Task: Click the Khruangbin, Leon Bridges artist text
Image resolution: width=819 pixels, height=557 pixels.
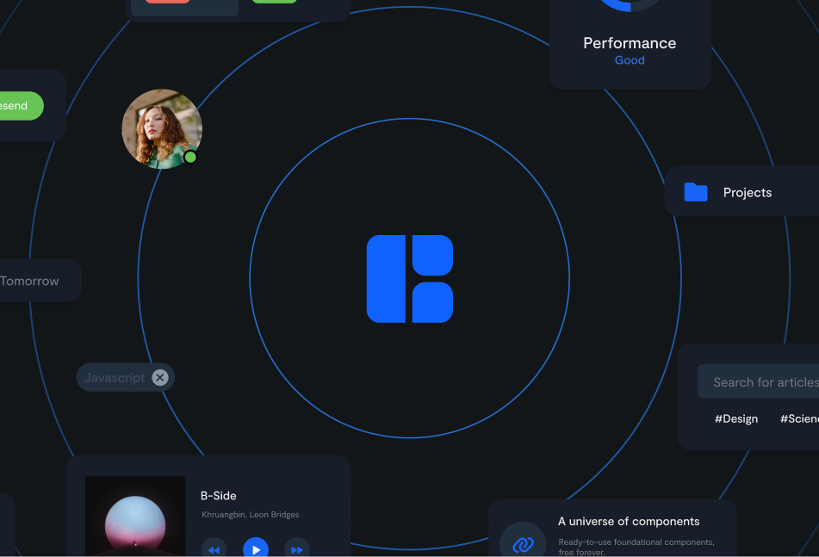Action: [251, 514]
